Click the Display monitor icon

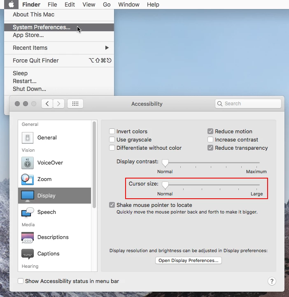point(28,196)
